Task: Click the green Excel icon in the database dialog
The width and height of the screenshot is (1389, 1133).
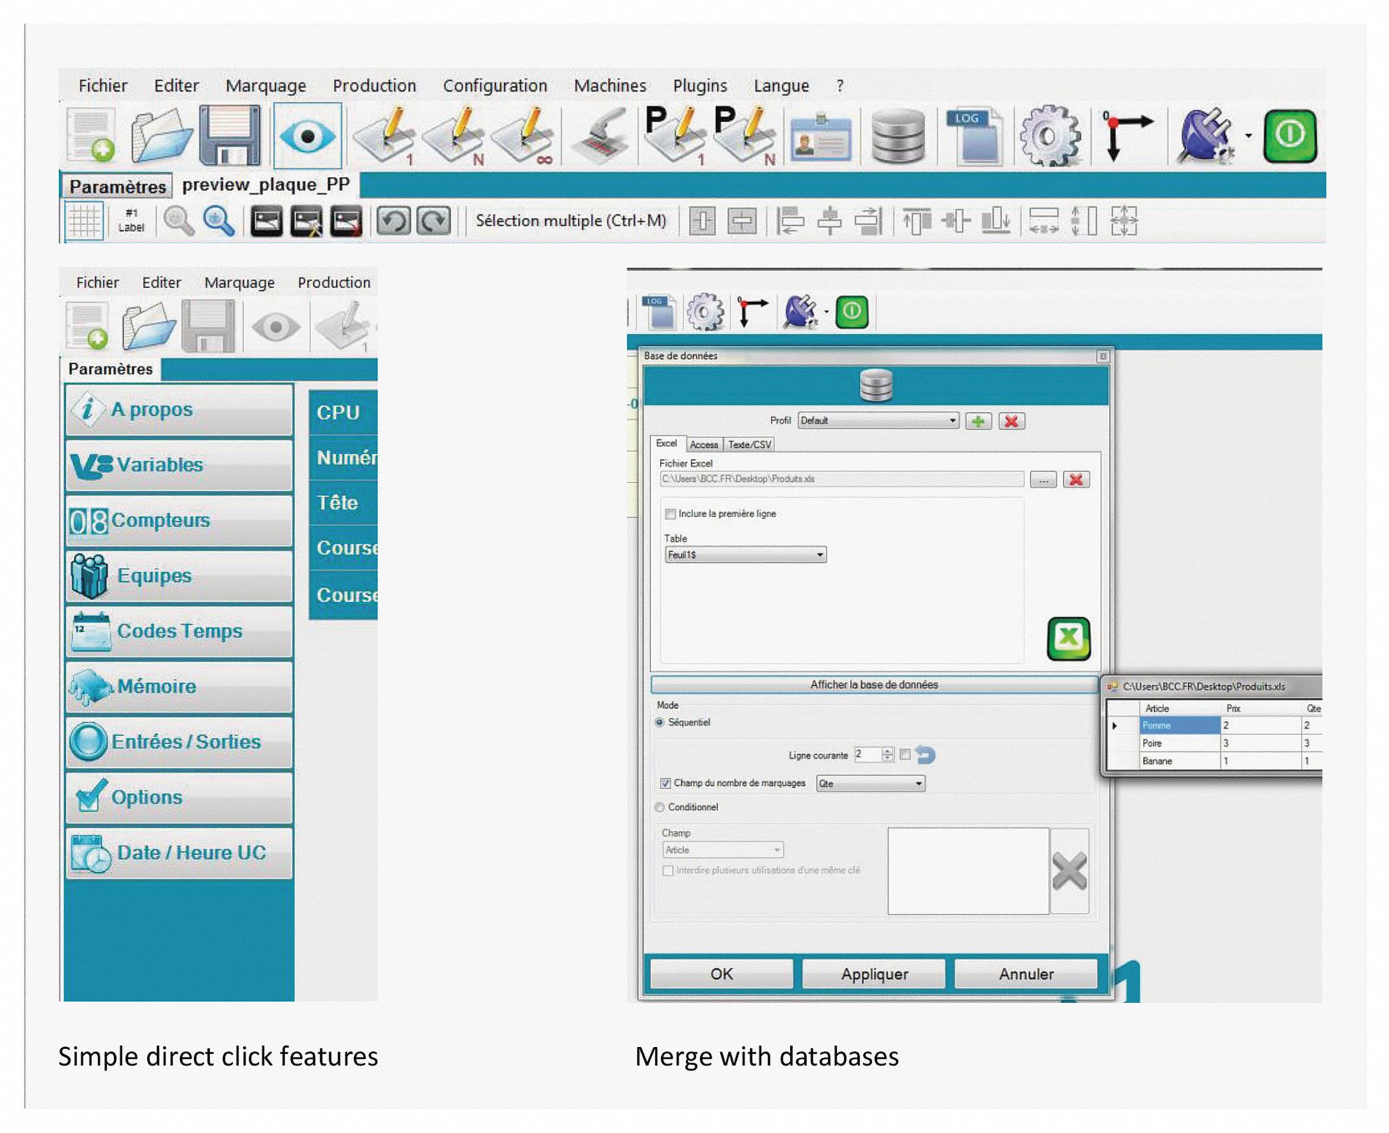Action: (x=1068, y=638)
